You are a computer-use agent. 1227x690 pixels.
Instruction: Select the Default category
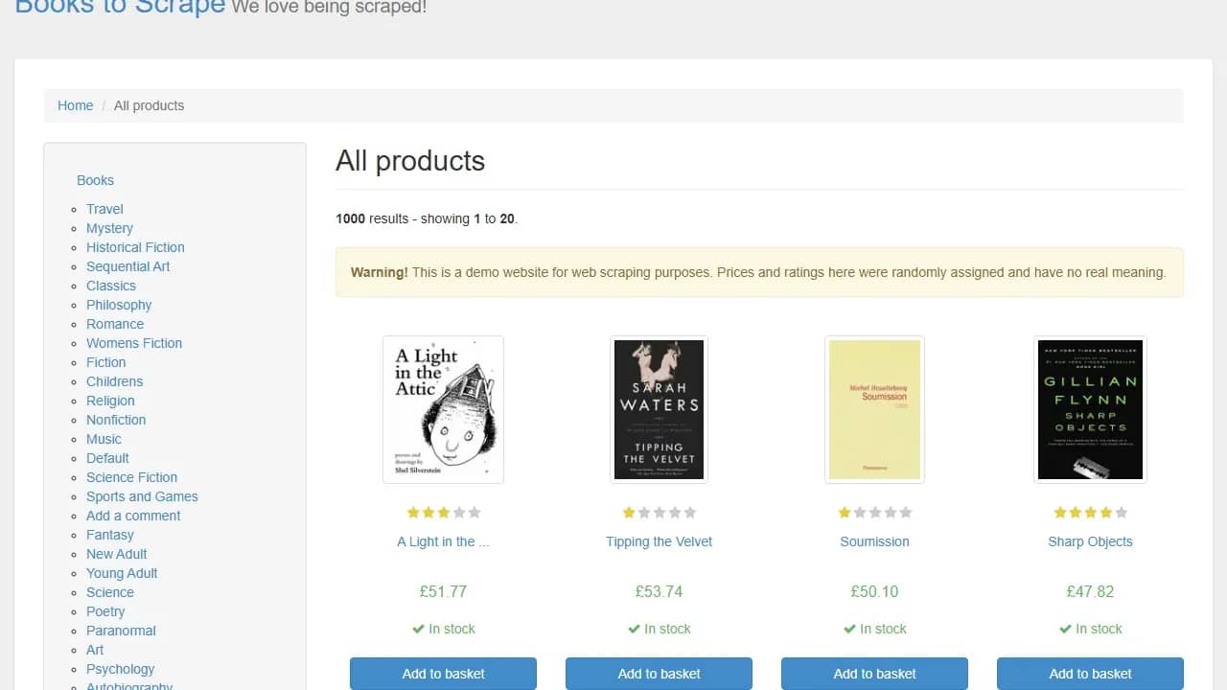click(107, 458)
